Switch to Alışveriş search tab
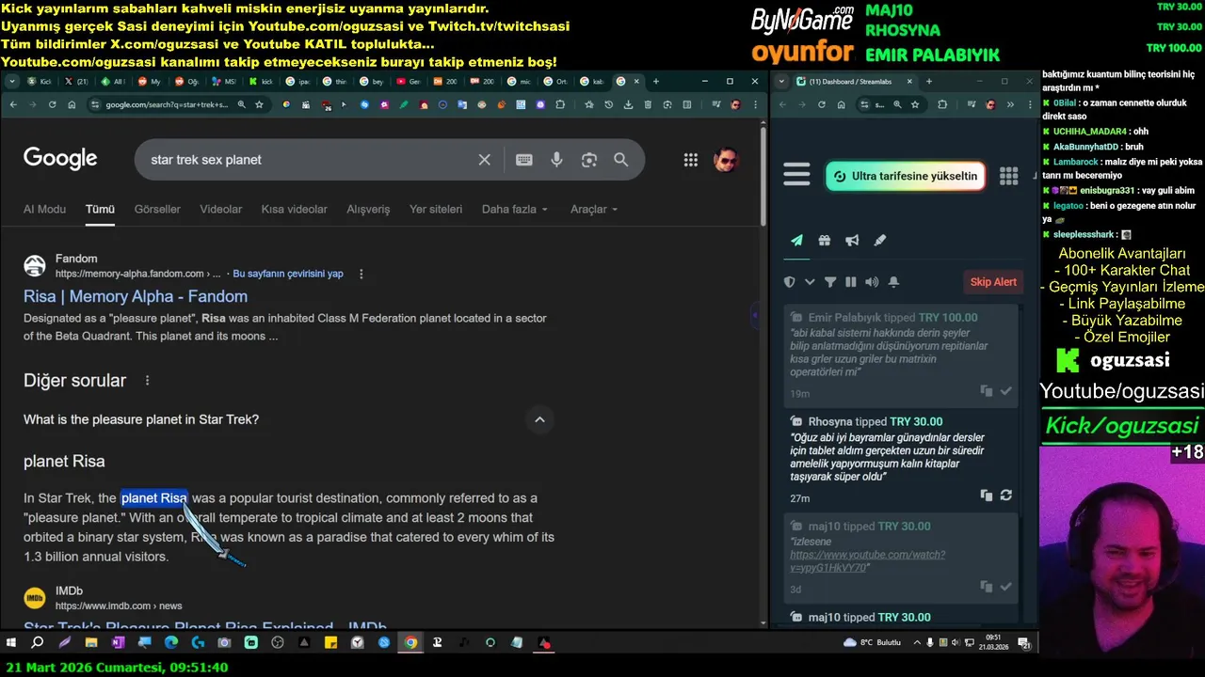Viewport: 1205px width, 677px height. [x=368, y=209]
